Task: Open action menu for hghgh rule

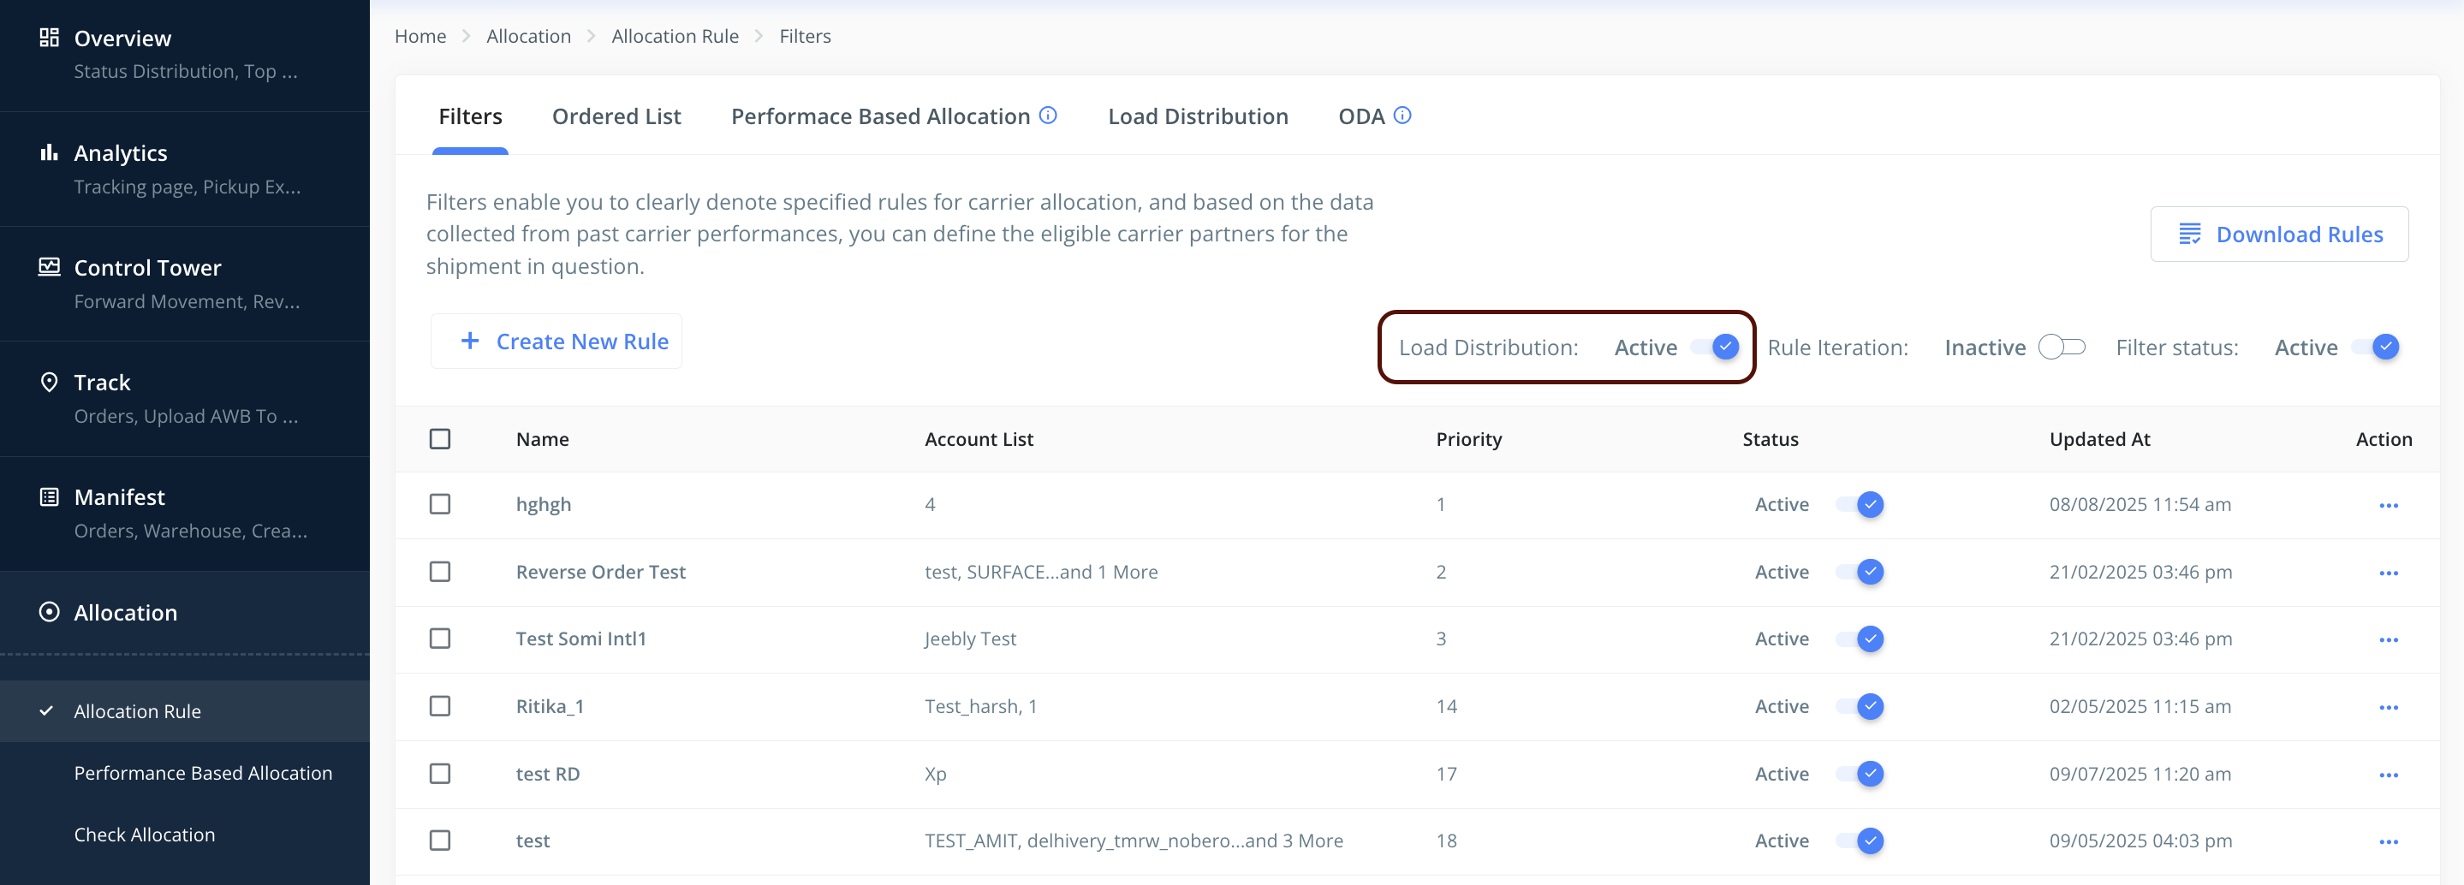Action: (2389, 505)
